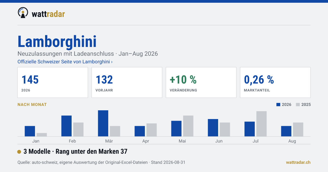This screenshot has width=328, height=172.
Task: Click the blue 2026 bar for Jun
Action: pyautogui.click(x=213, y=128)
